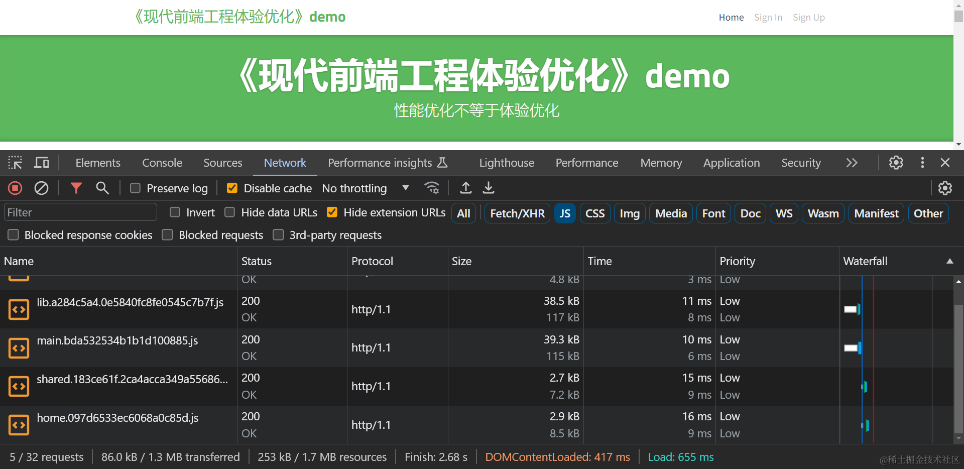Switch to the Console tab

(x=162, y=163)
